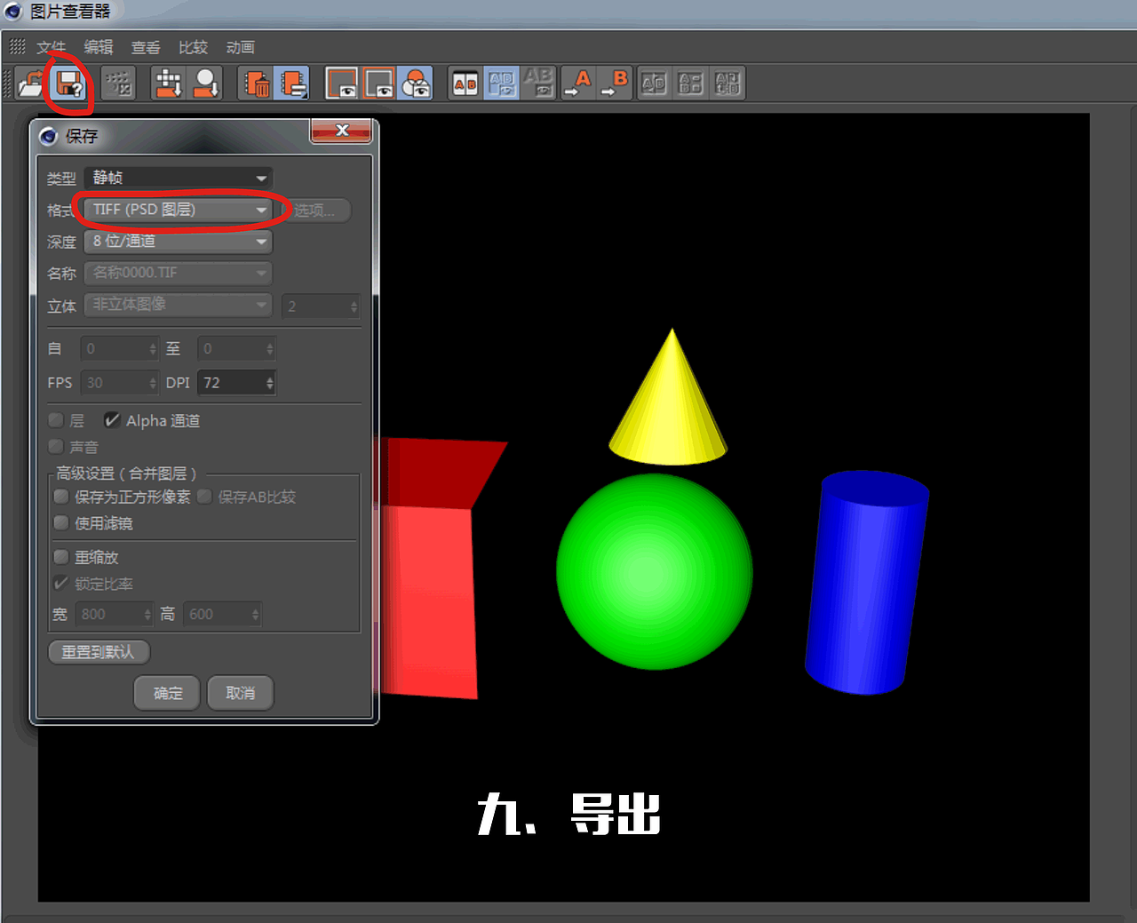Click the 宽 width stepper arrows
The width and height of the screenshot is (1137, 923).
click(147, 615)
